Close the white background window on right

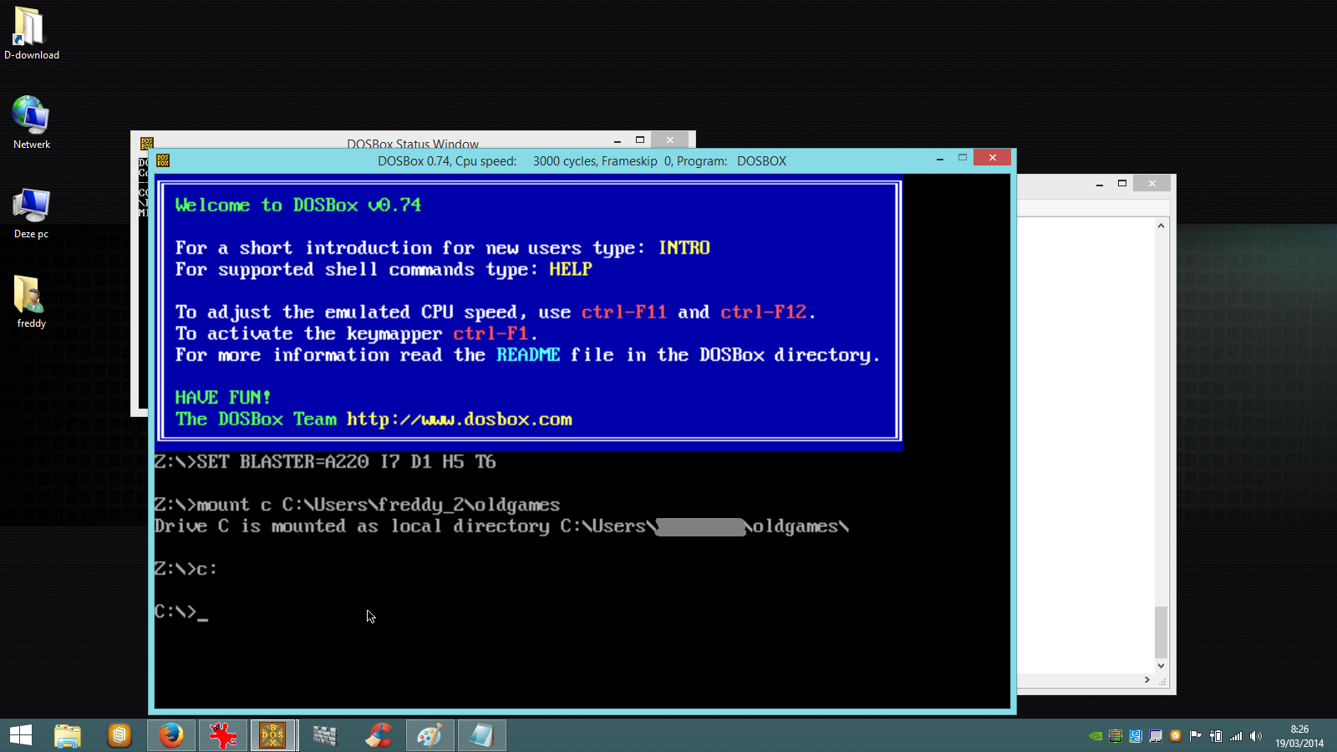pos(1152,184)
